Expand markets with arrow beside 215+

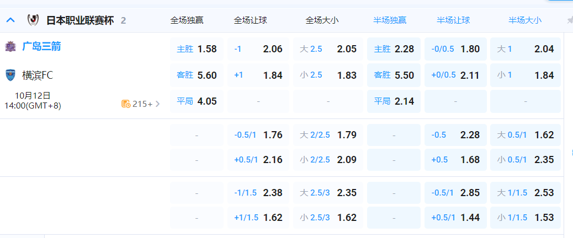tap(158, 104)
